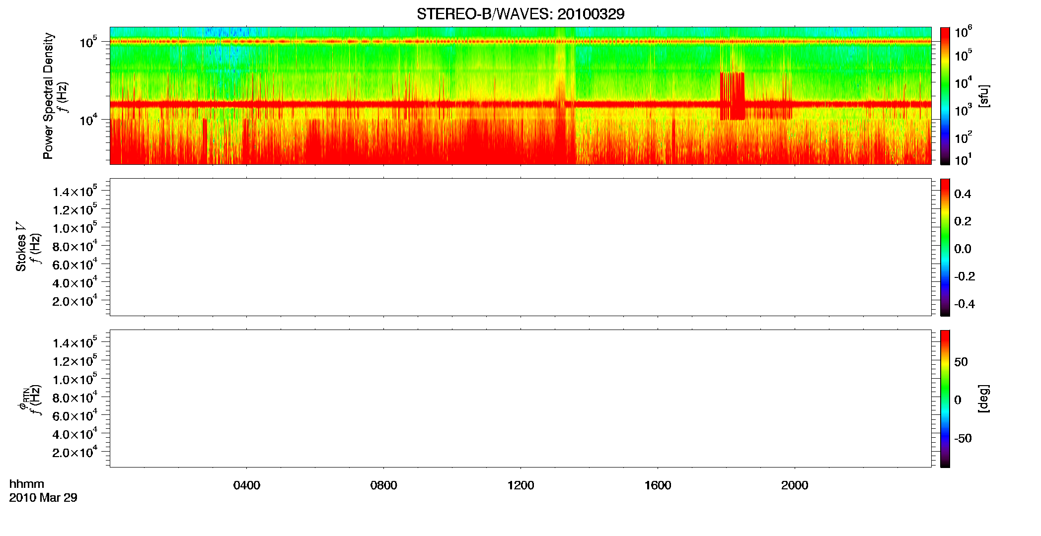
Task: Click the Stokes V axis label
Action: coord(21,247)
